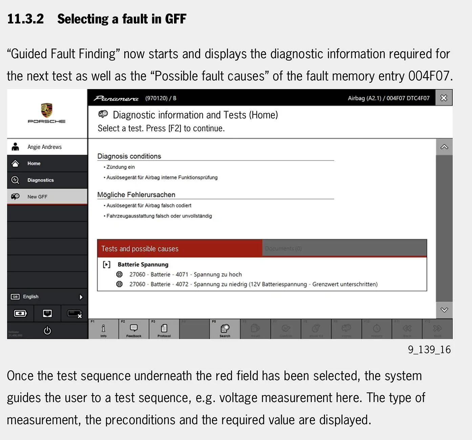Click the "Diagnosis conditions" heading

129,156
